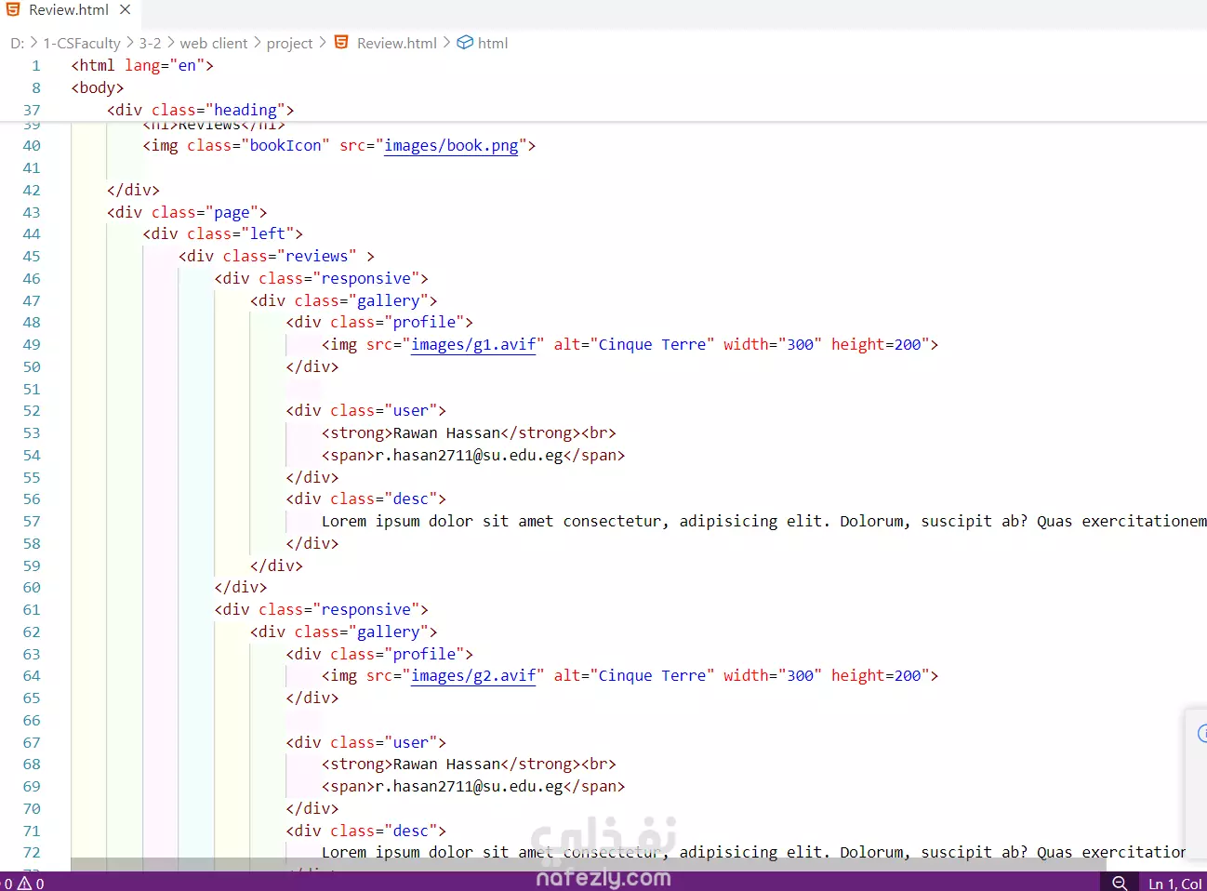Jump to sticky line <html lang="en">
This screenshot has height=891, width=1207.
[x=142, y=65]
